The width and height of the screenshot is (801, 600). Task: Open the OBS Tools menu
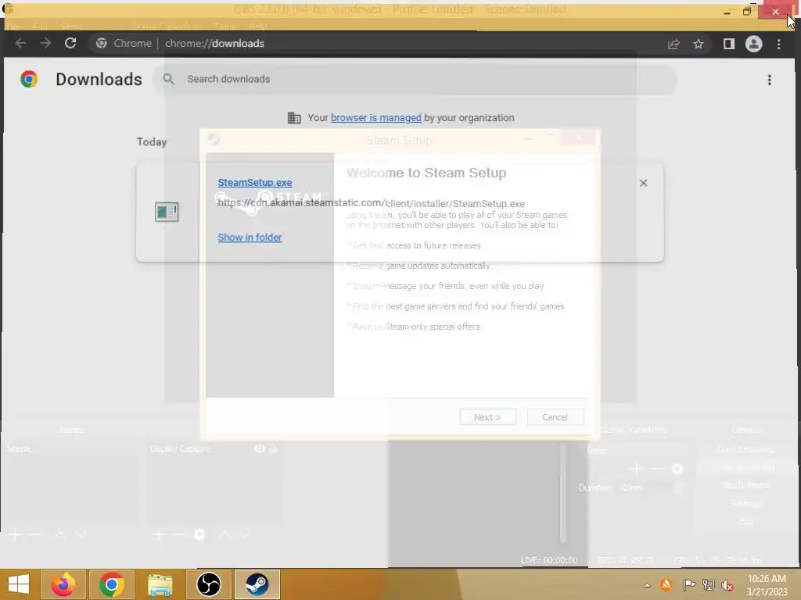[x=224, y=26]
